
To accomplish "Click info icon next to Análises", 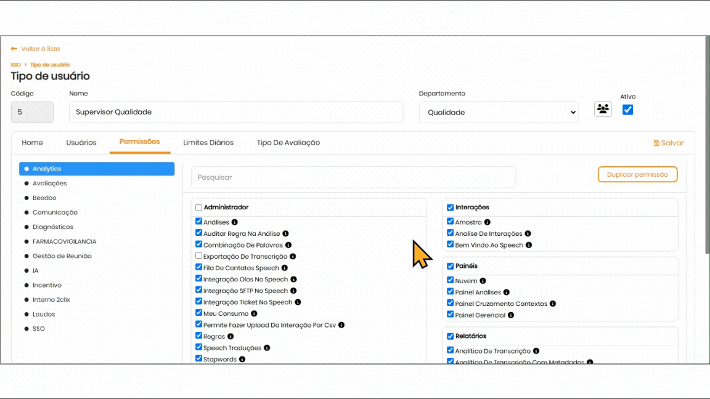I will click(x=235, y=222).
